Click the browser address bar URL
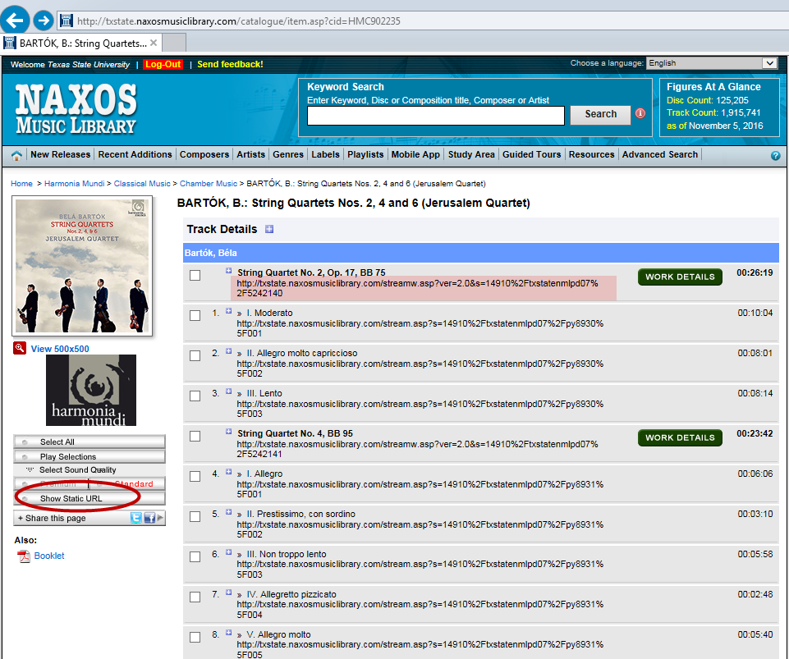 (x=239, y=21)
